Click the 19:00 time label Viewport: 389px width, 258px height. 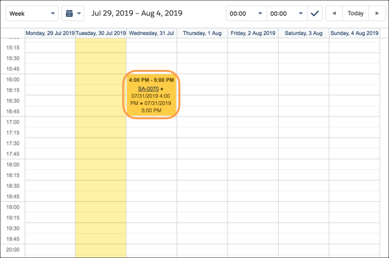pos(13,207)
